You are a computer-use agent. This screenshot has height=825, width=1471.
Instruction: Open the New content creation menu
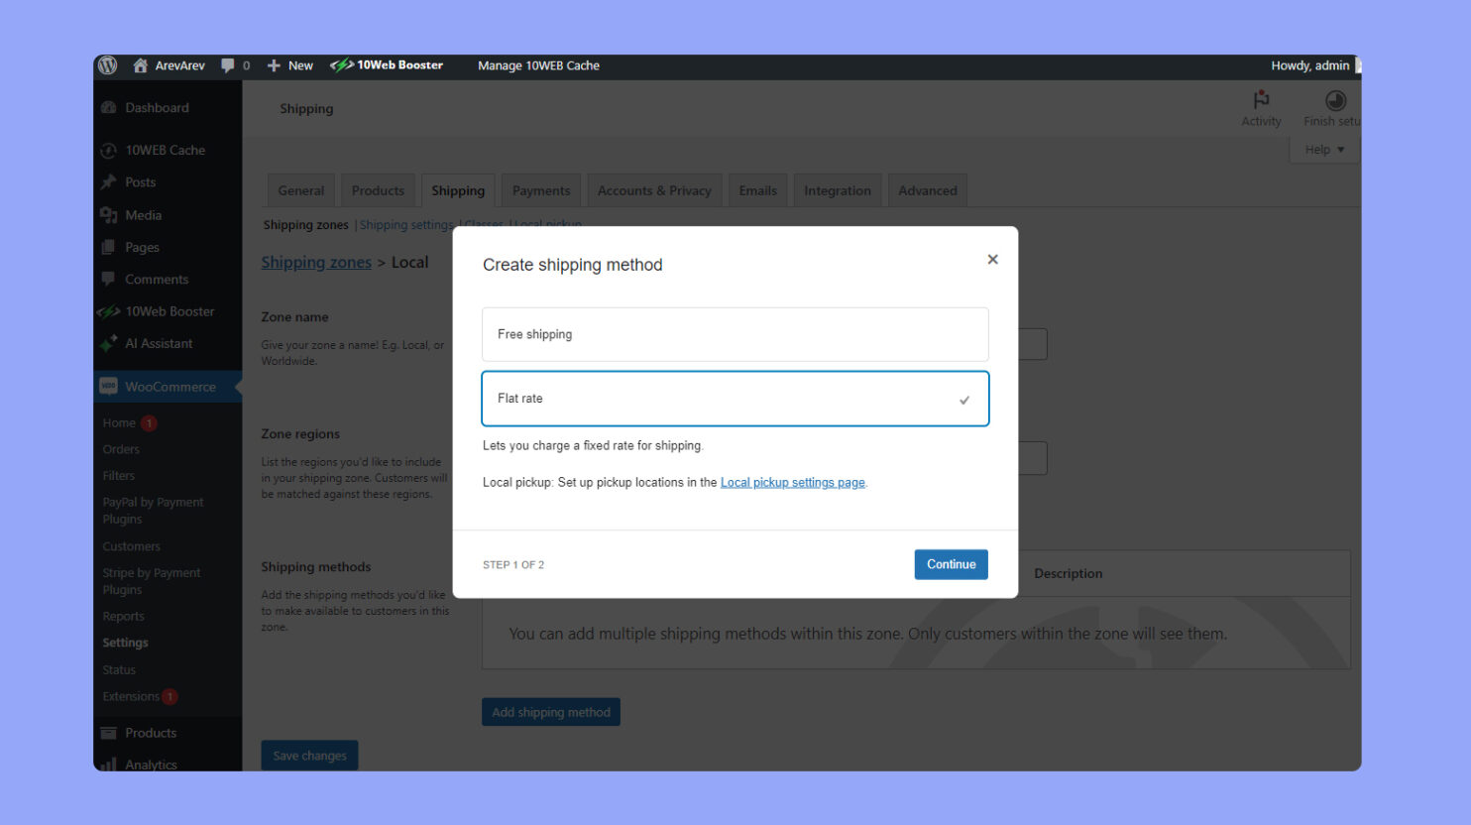pyautogui.click(x=289, y=65)
